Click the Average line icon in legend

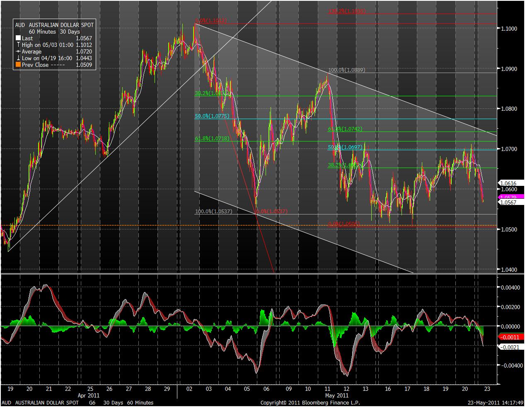pos(18,52)
